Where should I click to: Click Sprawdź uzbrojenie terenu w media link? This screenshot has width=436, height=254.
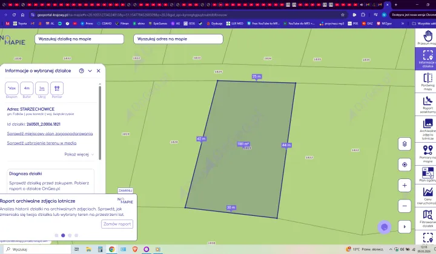pyautogui.click(x=41, y=143)
